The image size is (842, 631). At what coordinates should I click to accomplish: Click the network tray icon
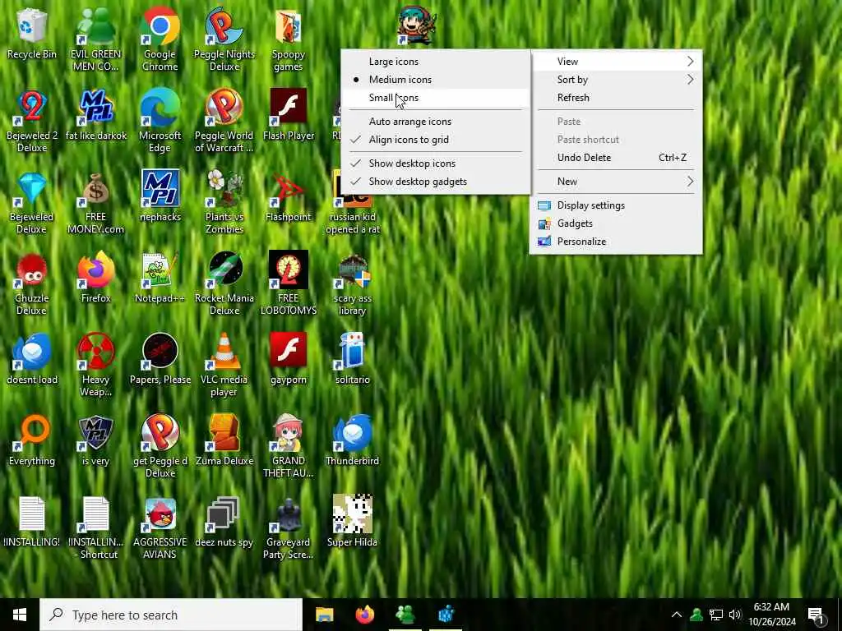coord(716,615)
